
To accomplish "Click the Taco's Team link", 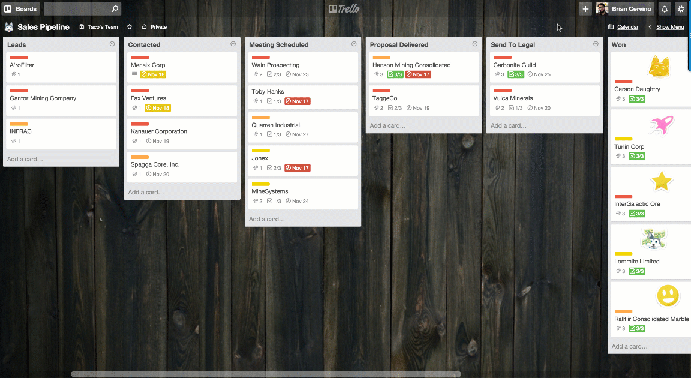I will (x=98, y=27).
